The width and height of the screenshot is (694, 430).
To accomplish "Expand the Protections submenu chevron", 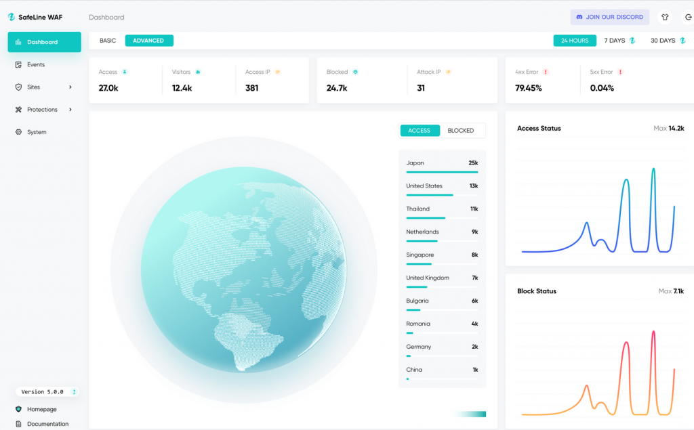I will [x=70, y=110].
